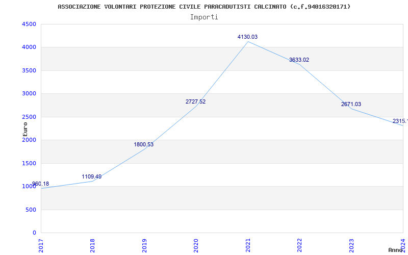Click the 2020 x-axis label
The height and width of the screenshot is (255, 408).
(196, 245)
